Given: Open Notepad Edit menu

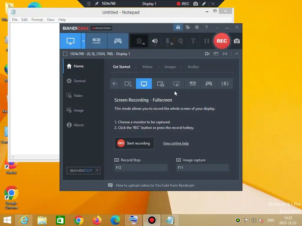Looking at the screenshot, I should (24, 20).
